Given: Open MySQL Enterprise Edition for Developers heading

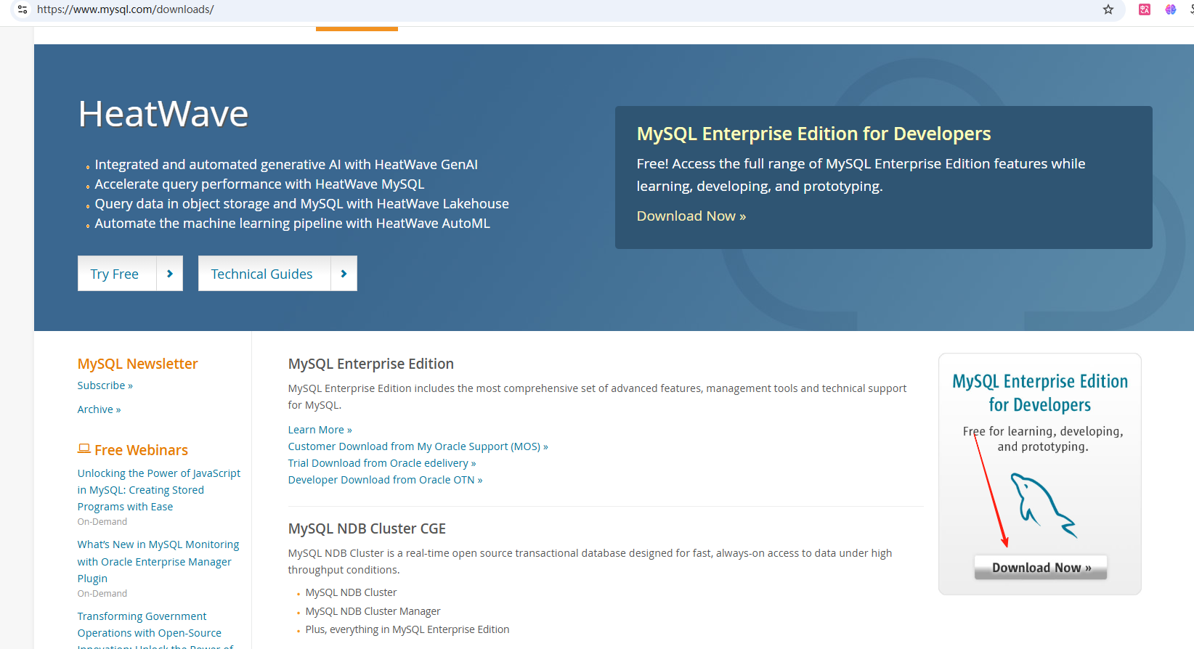Looking at the screenshot, I should point(813,134).
